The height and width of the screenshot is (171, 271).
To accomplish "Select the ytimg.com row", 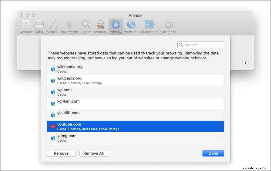I will [x=135, y=138].
